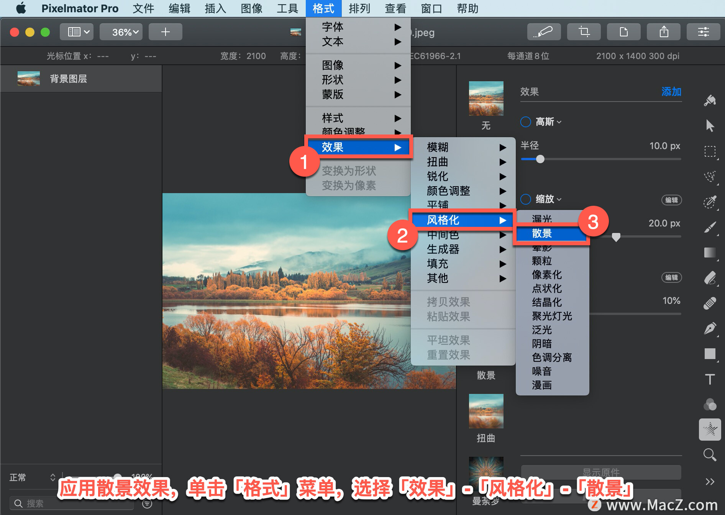The image size is (725, 515).
Task: Select the Type text tool
Action: point(710,379)
